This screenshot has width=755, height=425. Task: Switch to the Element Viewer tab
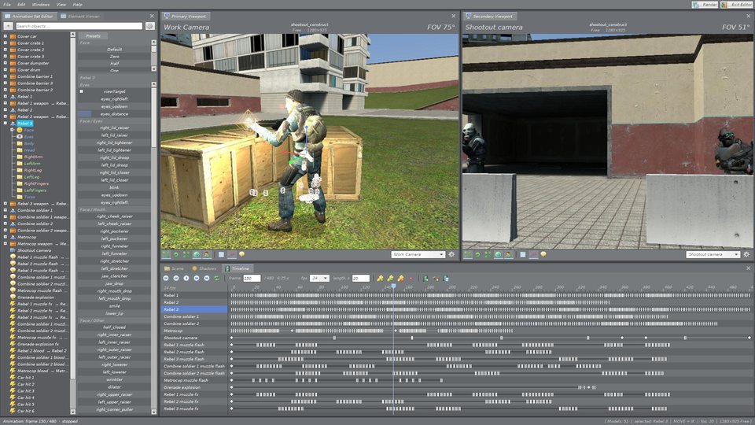(80, 16)
